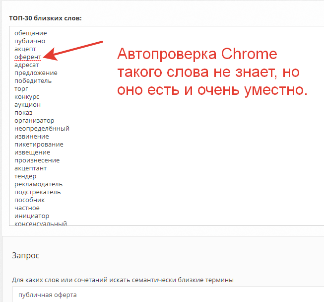Image resolution: width=324 pixels, height=302 pixels.
Task: Click the word 'пикетирование' in list
Action: tap(39, 145)
